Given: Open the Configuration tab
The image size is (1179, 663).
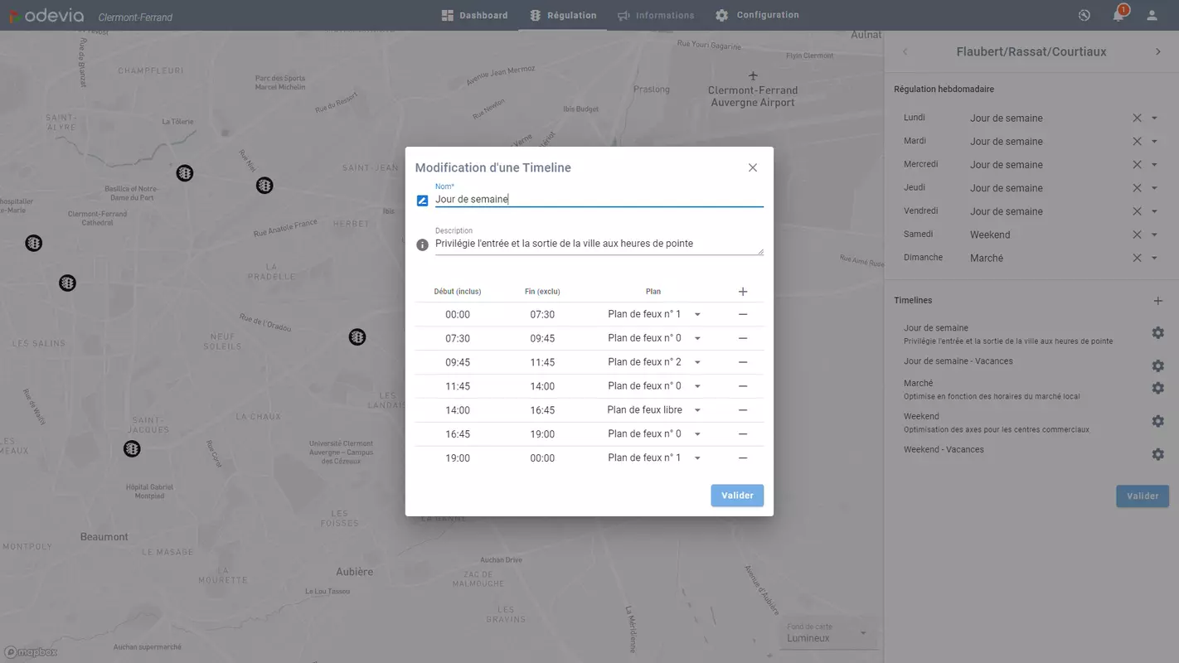Looking at the screenshot, I should [x=757, y=15].
